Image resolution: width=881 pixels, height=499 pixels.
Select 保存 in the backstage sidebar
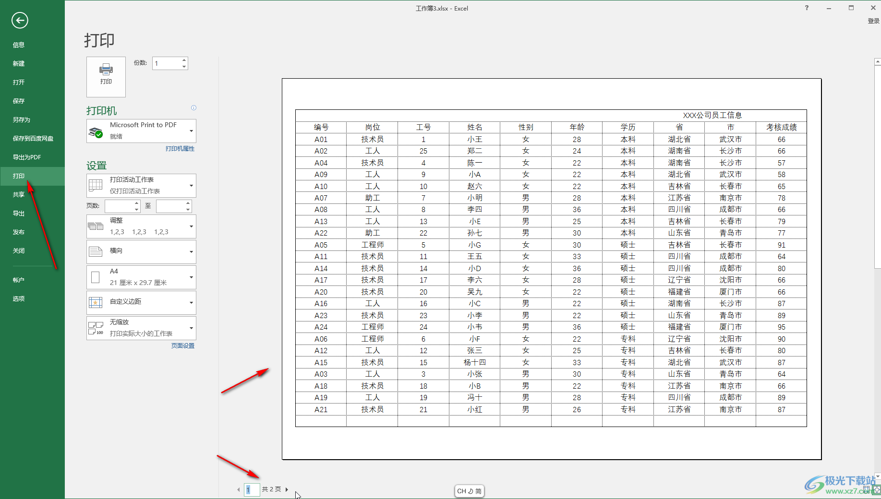pyautogui.click(x=32, y=101)
